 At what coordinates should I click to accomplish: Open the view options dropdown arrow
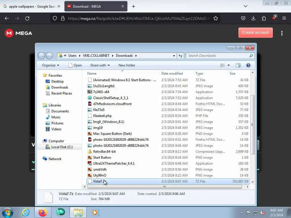click(x=228, y=65)
